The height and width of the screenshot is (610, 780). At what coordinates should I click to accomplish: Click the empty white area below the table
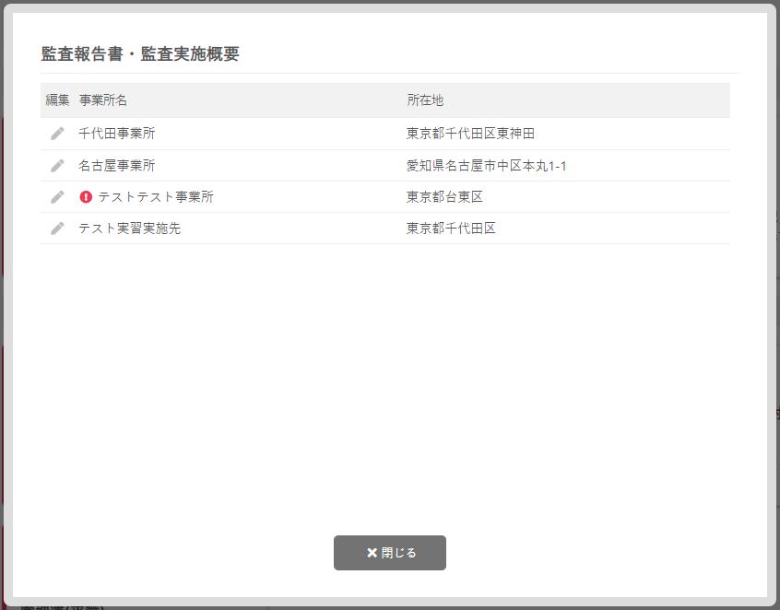pos(387,387)
